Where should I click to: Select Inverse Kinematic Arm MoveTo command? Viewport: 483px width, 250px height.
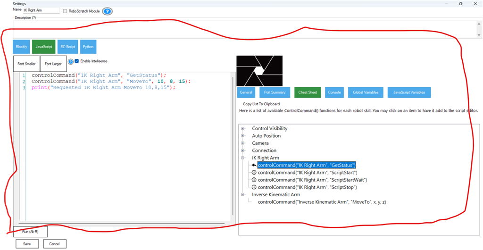pos(322,202)
